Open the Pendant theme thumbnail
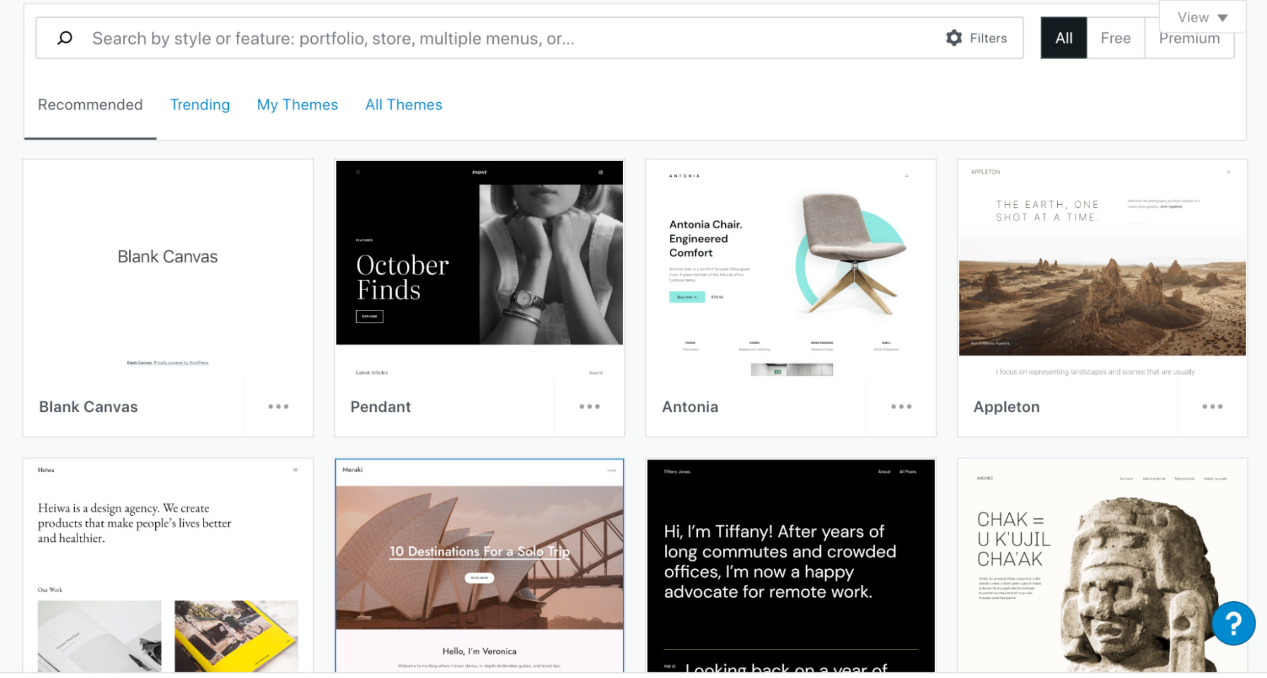Screen dimensions: 1267x678 (479, 269)
